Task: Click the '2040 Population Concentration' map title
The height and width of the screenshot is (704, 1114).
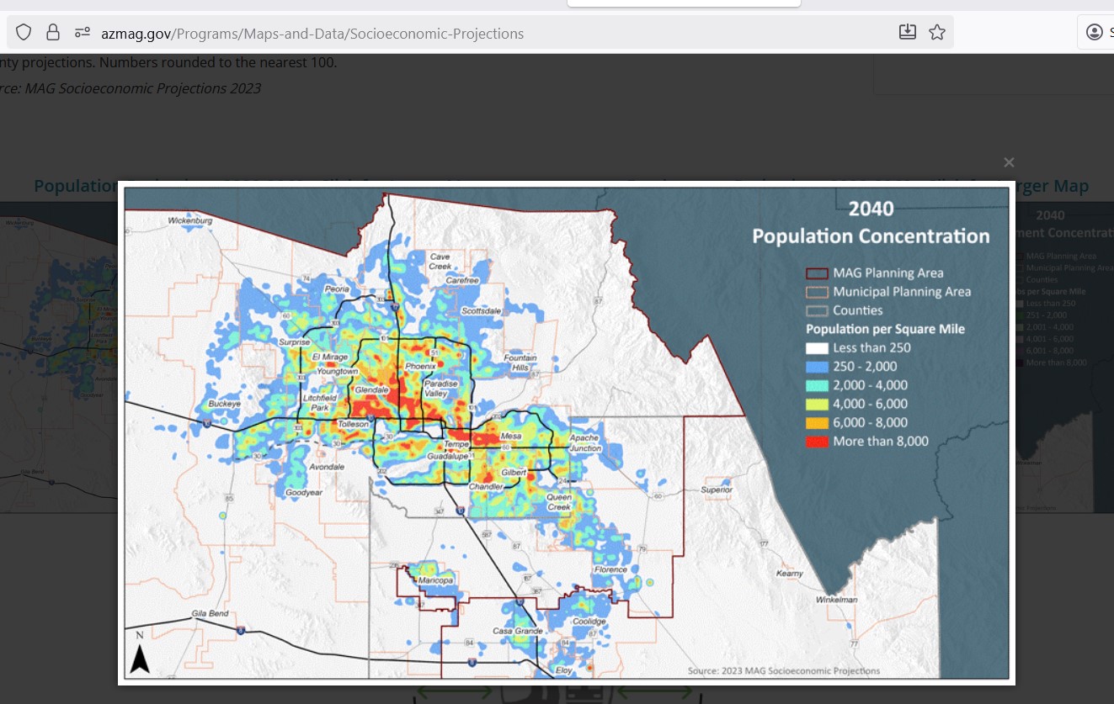Action: click(871, 223)
